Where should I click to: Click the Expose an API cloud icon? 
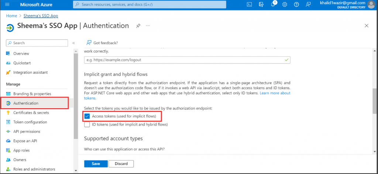8,141
